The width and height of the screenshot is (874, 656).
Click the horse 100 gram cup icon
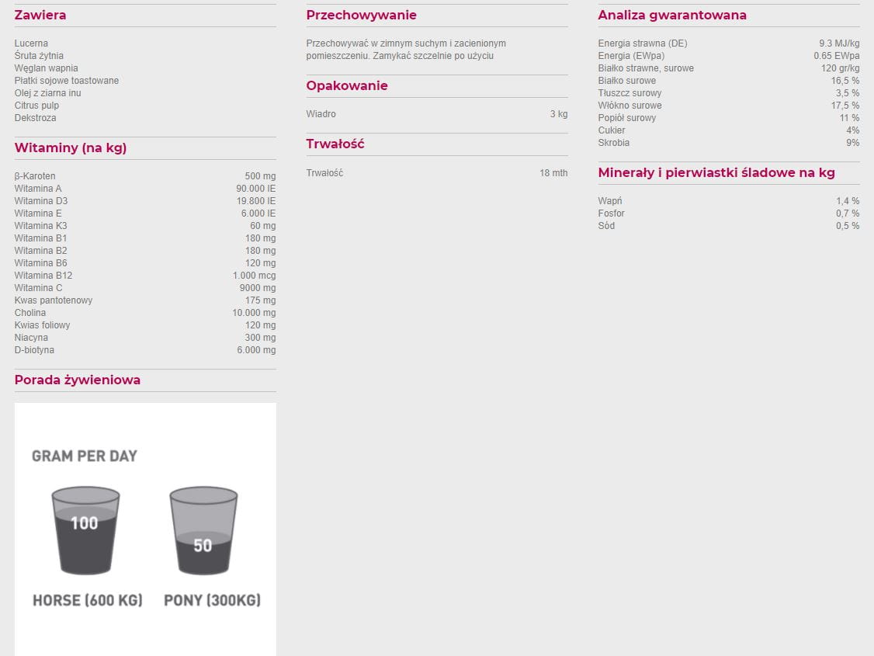pos(85,530)
